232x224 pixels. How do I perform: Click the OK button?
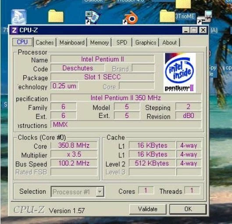(188, 209)
